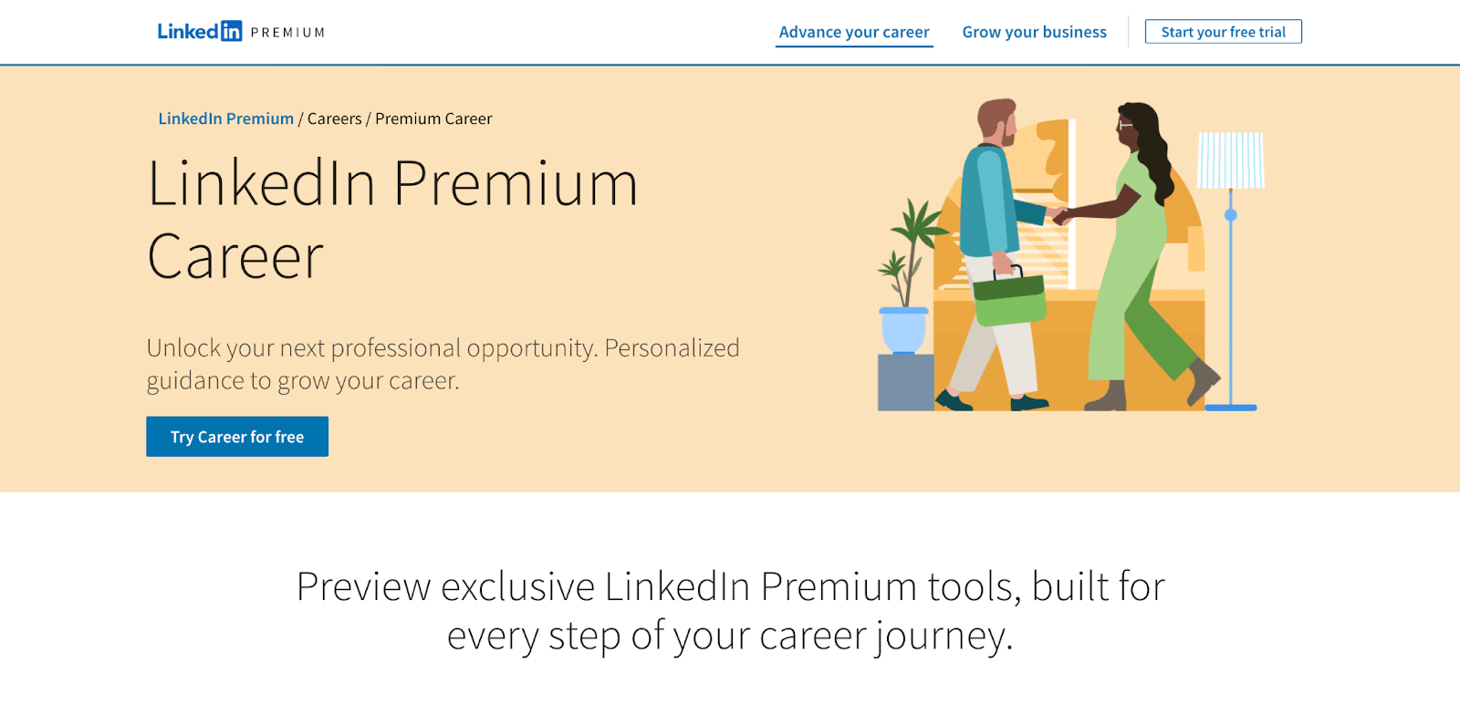
Task: Click the Unlock your next professional opportunity text
Action: point(443,364)
